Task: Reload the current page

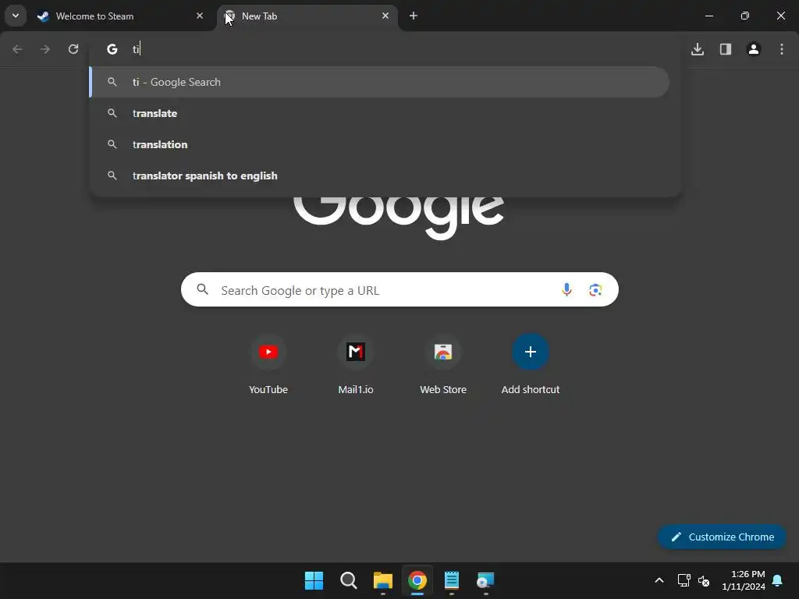Action: coord(73,49)
